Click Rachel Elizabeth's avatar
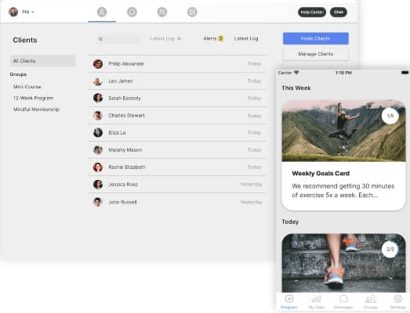This screenshot has width=410, height=313. [x=98, y=167]
